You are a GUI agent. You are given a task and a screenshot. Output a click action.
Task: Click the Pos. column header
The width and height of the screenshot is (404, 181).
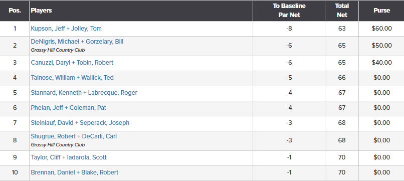click(x=15, y=11)
